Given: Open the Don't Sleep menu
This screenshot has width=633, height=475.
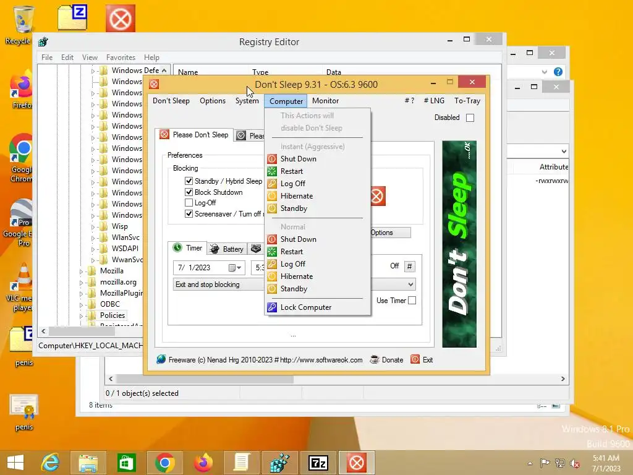Looking at the screenshot, I should (x=171, y=101).
